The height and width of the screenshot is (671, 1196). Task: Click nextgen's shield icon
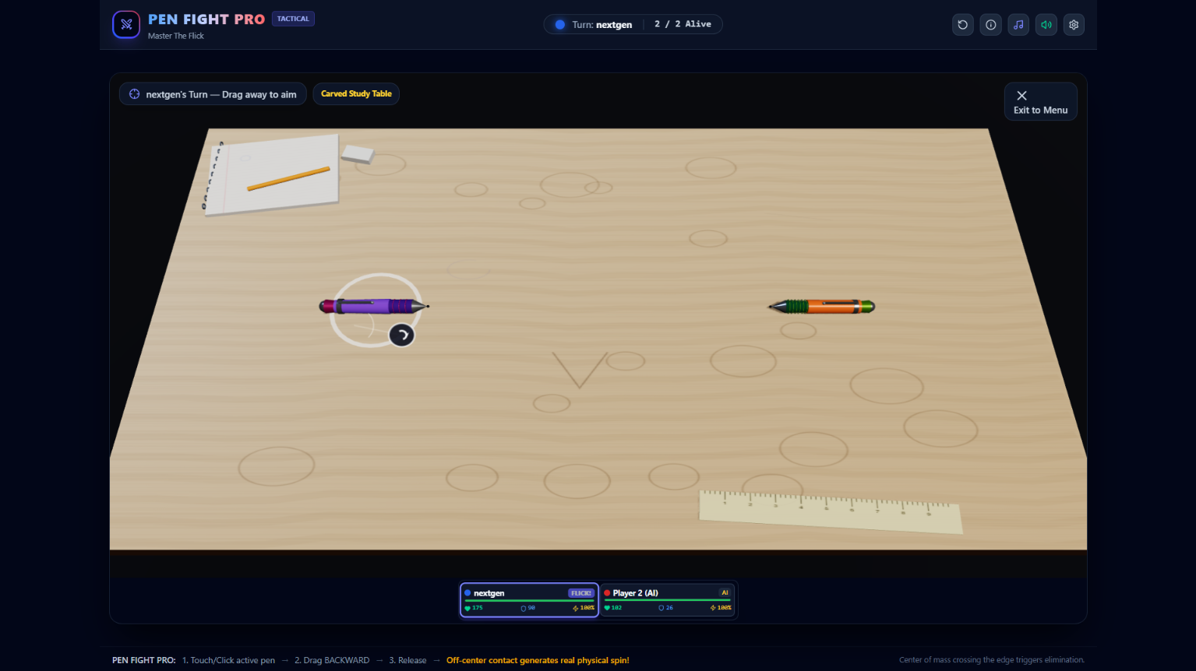[x=524, y=608]
